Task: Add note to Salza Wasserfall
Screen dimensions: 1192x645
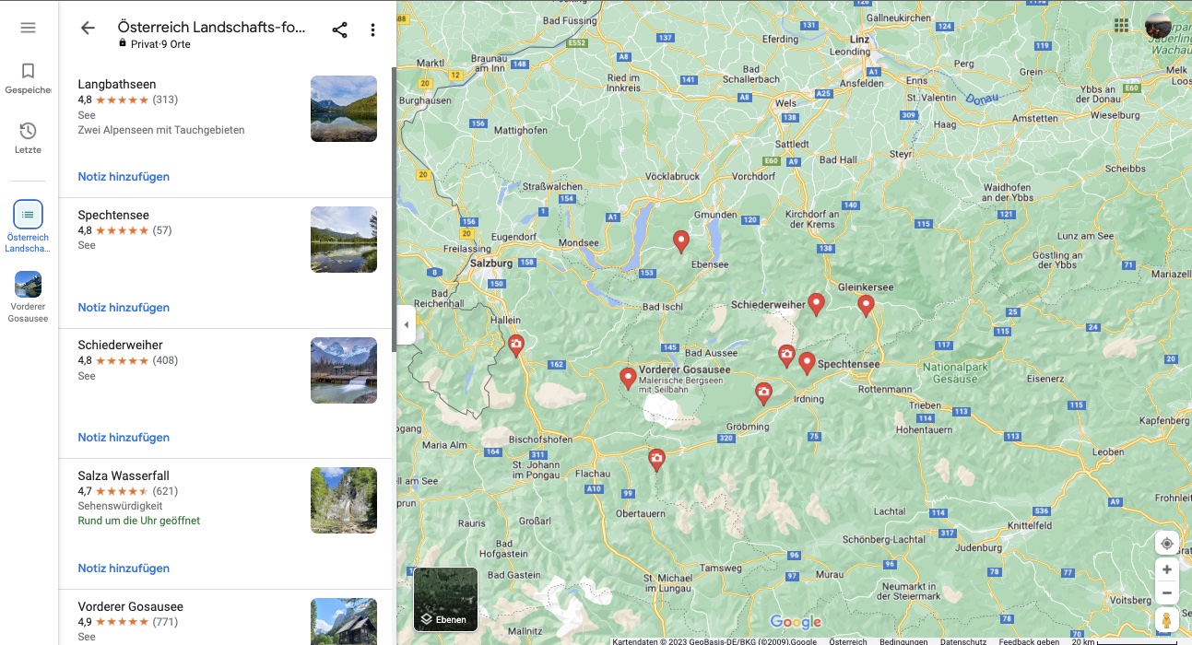Action: (x=124, y=569)
